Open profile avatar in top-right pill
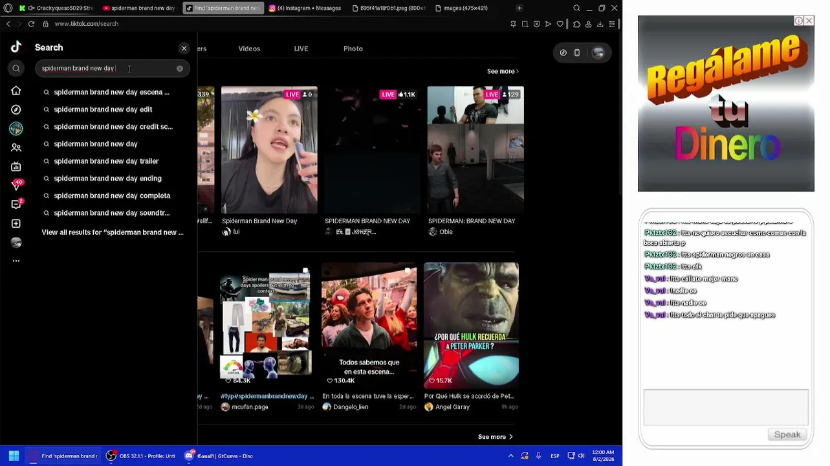Viewport: 830px width, 466px height. pos(598,53)
